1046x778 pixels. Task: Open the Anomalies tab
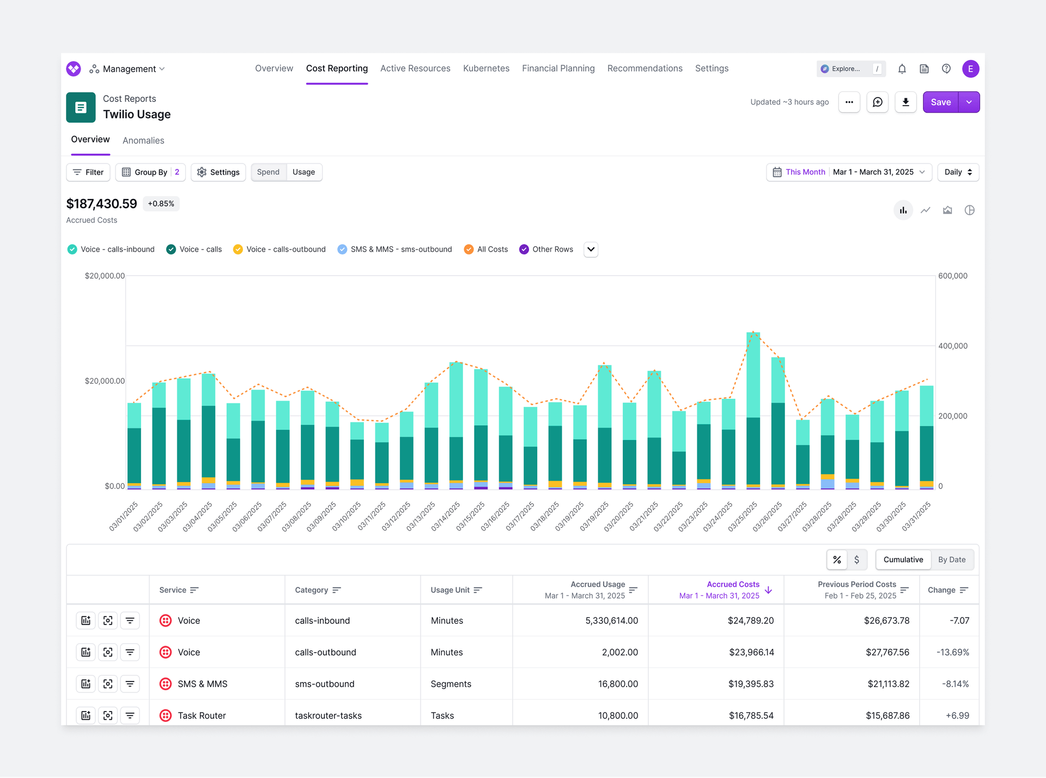[x=143, y=141]
